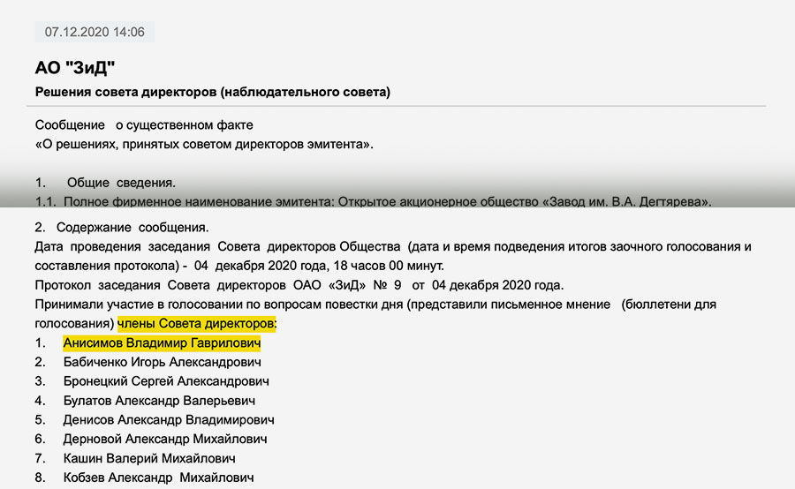Pick Денисов Александр Владимирович in the list
Image resolution: width=795 pixels, height=489 pixels.
coord(169,420)
